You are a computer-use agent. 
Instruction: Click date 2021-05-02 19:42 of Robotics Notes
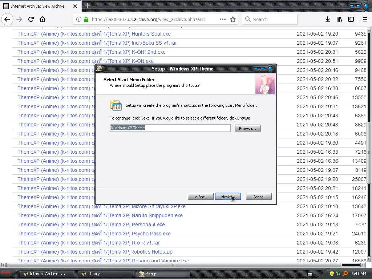tap(317, 252)
